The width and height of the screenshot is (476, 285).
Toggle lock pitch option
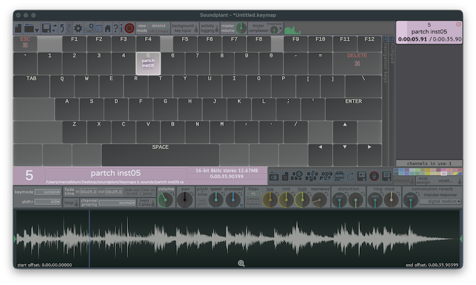tap(202, 202)
